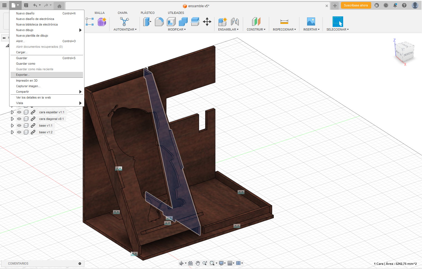Click the Suscríbase ahora button

point(356,5)
